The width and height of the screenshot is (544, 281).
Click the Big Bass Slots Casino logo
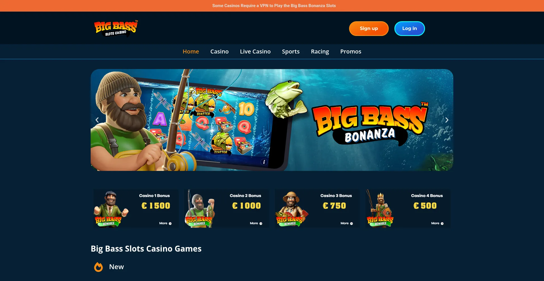tap(116, 28)
